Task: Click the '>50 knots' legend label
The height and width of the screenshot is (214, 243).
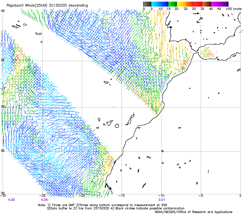Action: pos(233,9)
